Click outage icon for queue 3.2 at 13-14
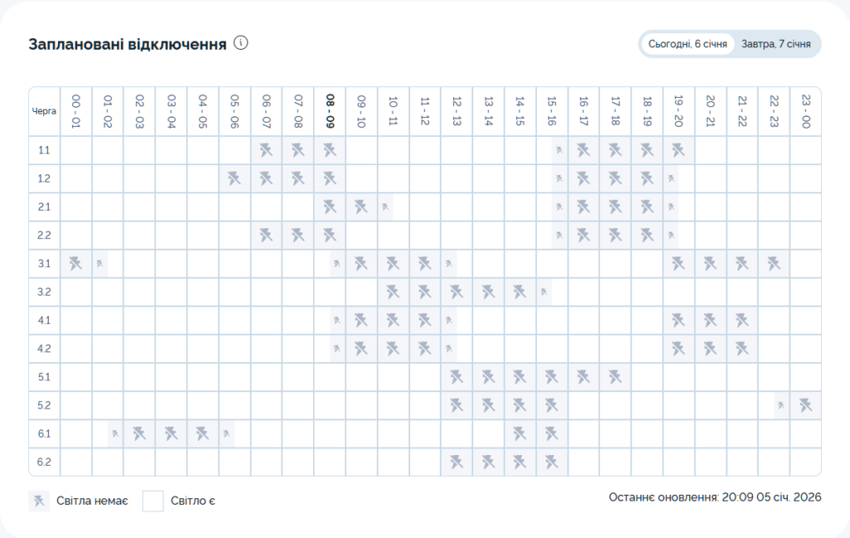 [488, 292]
